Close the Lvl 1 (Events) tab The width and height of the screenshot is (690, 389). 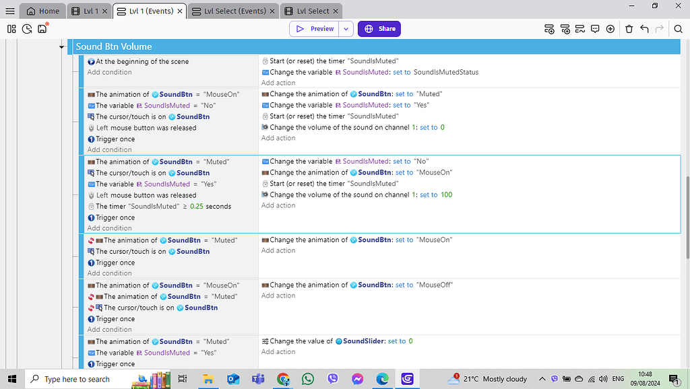(180, 11)
